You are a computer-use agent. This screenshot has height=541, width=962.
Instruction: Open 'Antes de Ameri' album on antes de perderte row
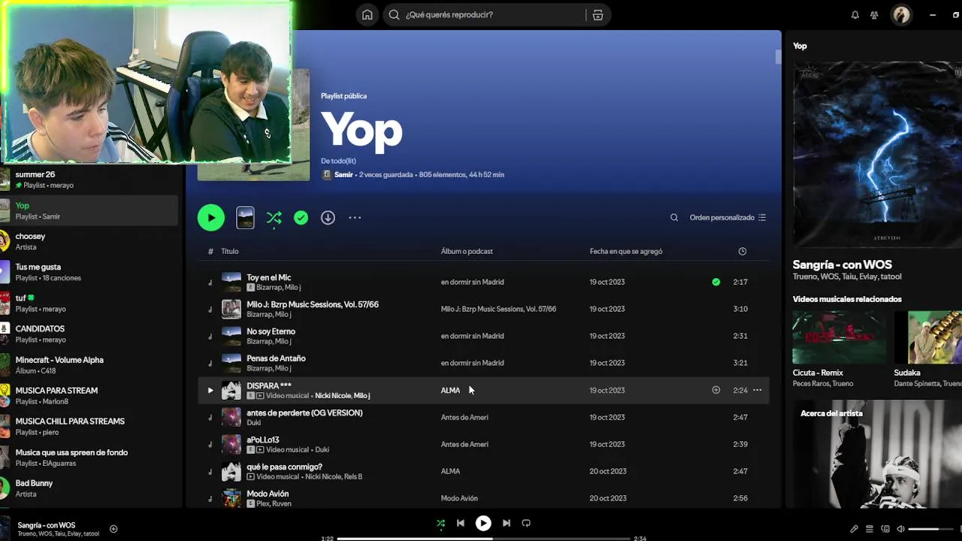[x=464, y=417]
